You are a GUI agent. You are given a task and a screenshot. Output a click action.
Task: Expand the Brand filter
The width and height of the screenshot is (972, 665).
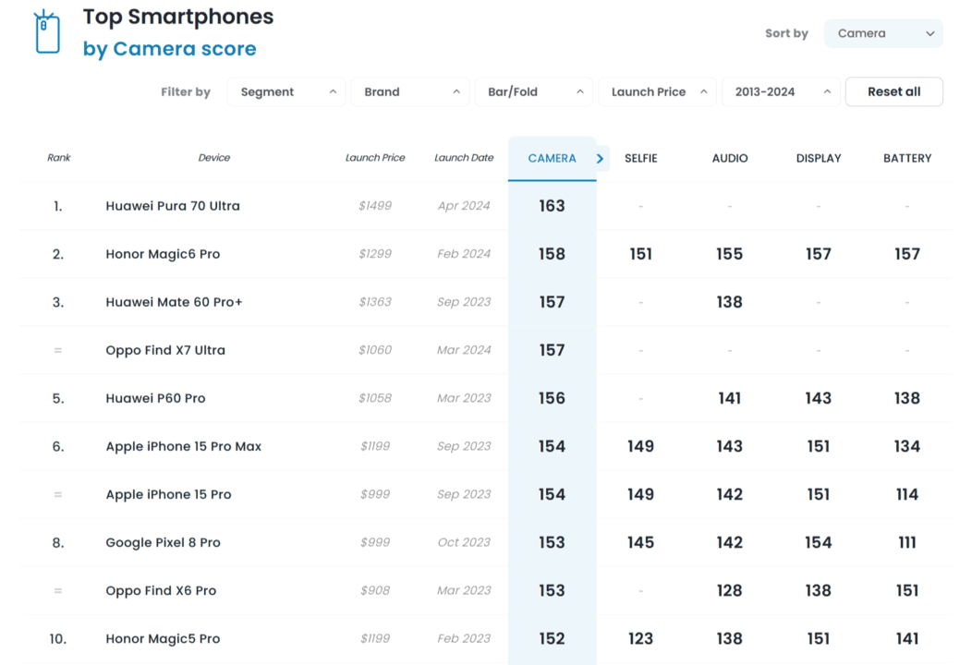point(409,91)
